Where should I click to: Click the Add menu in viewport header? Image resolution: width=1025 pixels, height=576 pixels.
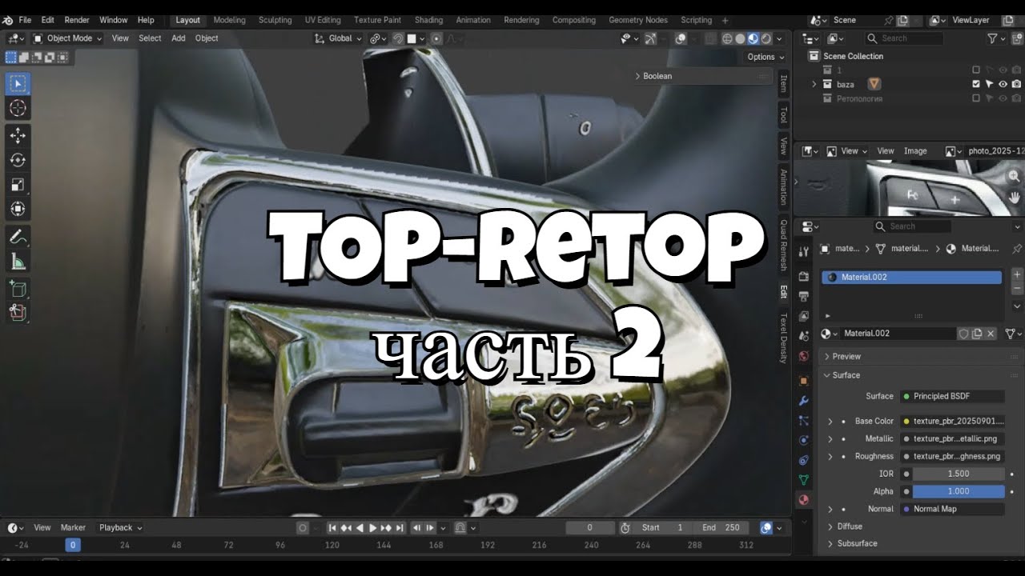tap(179, 38)
